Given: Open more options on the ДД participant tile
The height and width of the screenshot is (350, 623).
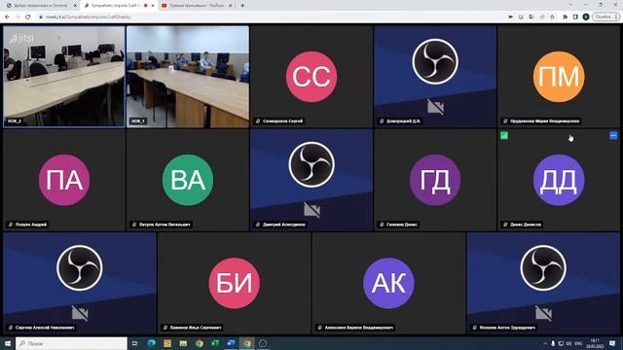Looking at the screenshot, I should (x=613, y=136).
